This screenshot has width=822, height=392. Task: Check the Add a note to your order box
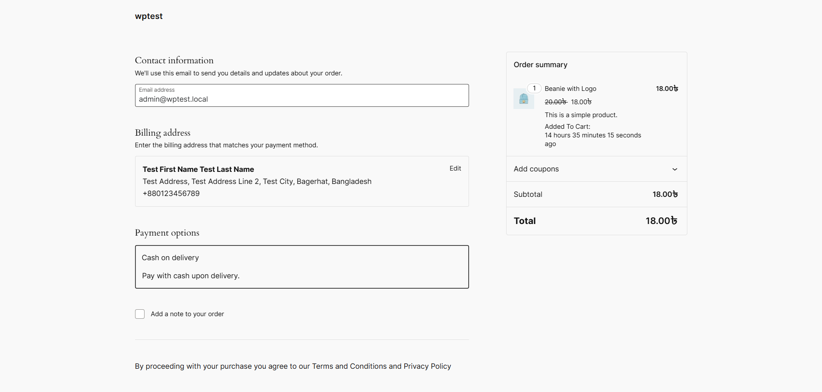click(140, 314)
